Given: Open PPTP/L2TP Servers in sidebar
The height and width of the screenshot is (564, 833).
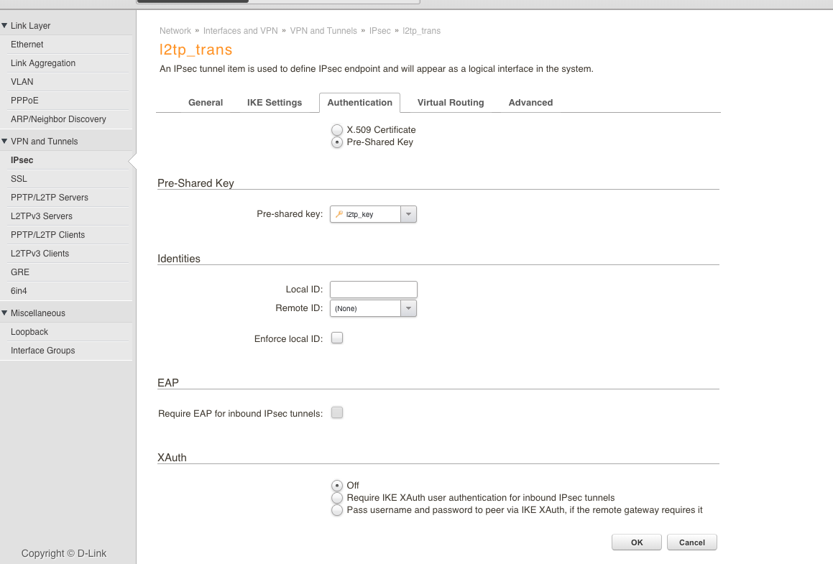Looking at the screenshot, I should (x=50, y=198).
